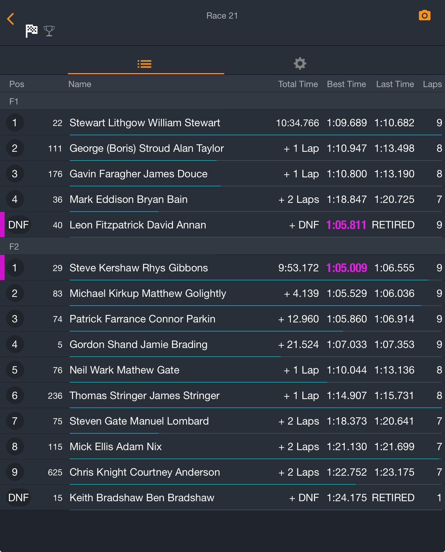The image size is (445, 552).
Task: Click the Last Time column header
Action: [395, 84]
